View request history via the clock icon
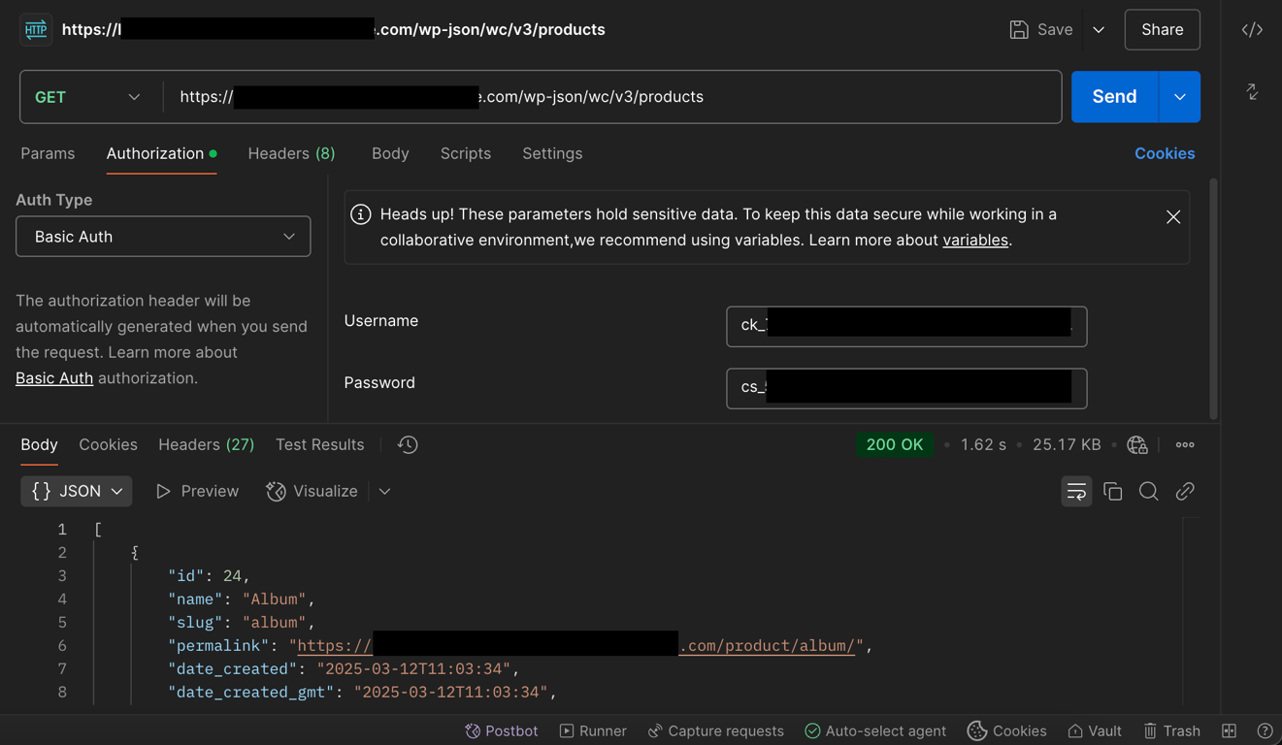This screenshot has width=1282, height=745. coord(407,444)
